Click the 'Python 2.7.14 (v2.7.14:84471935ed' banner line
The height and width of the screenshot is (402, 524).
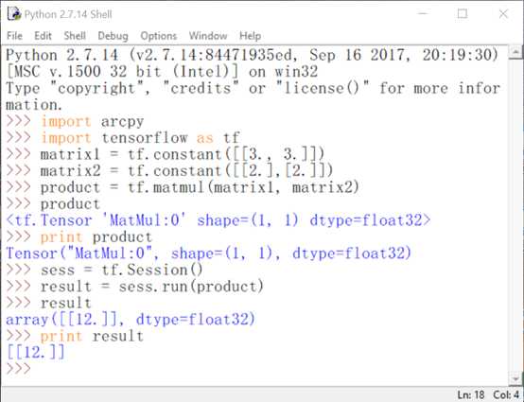253,55
